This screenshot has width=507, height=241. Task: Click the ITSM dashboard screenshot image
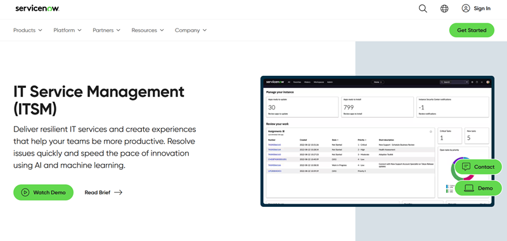click(x=377, y=141)
